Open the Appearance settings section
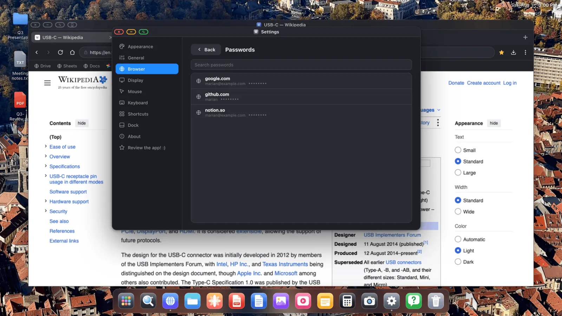 click(147, 47)
